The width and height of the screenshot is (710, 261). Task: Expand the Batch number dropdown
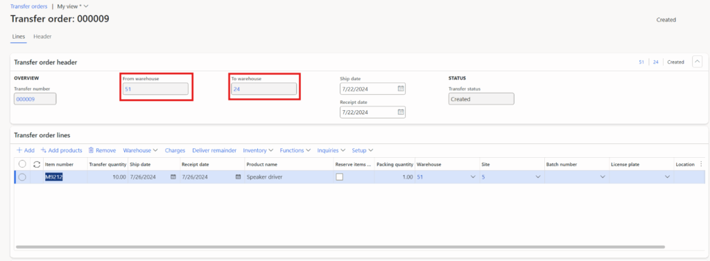603,177
